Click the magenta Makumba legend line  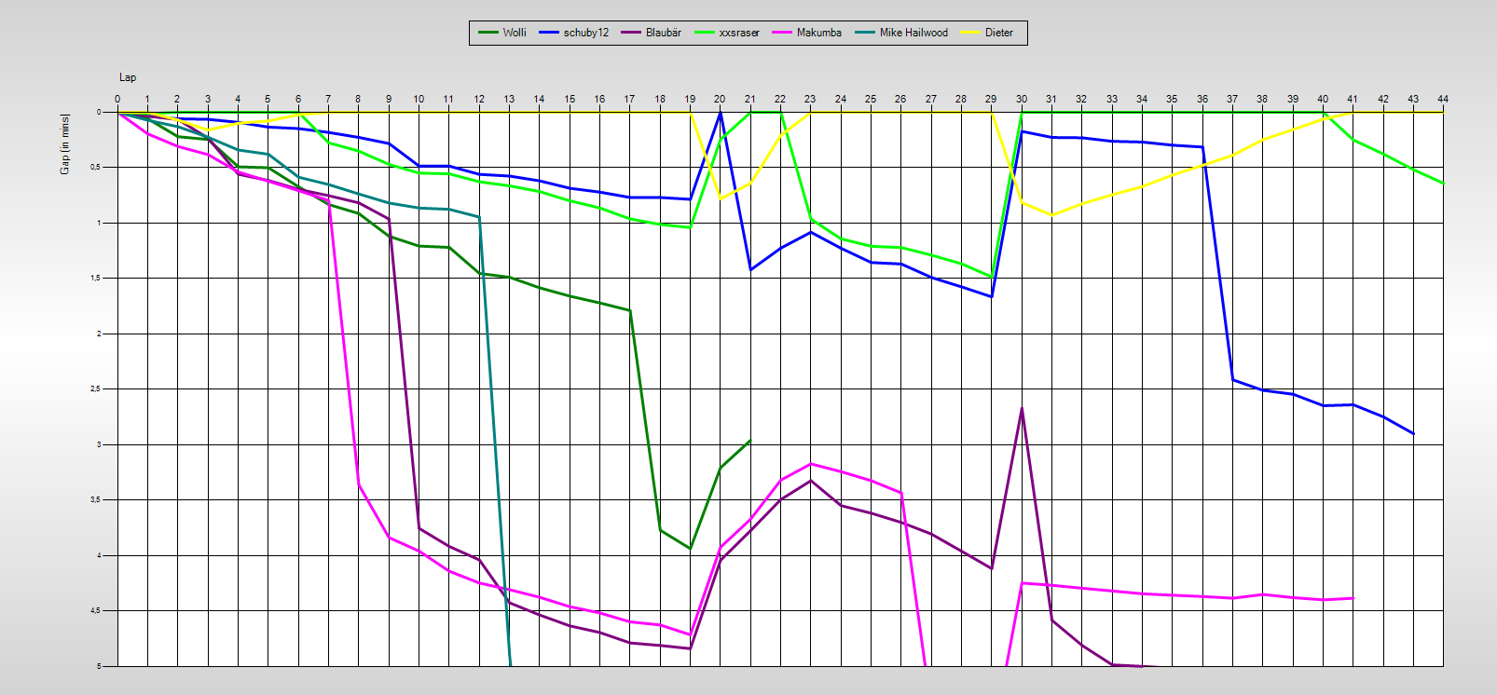coord(781,33)
